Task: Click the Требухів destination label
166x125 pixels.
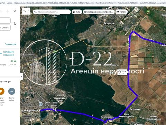Action: [163, 45]
